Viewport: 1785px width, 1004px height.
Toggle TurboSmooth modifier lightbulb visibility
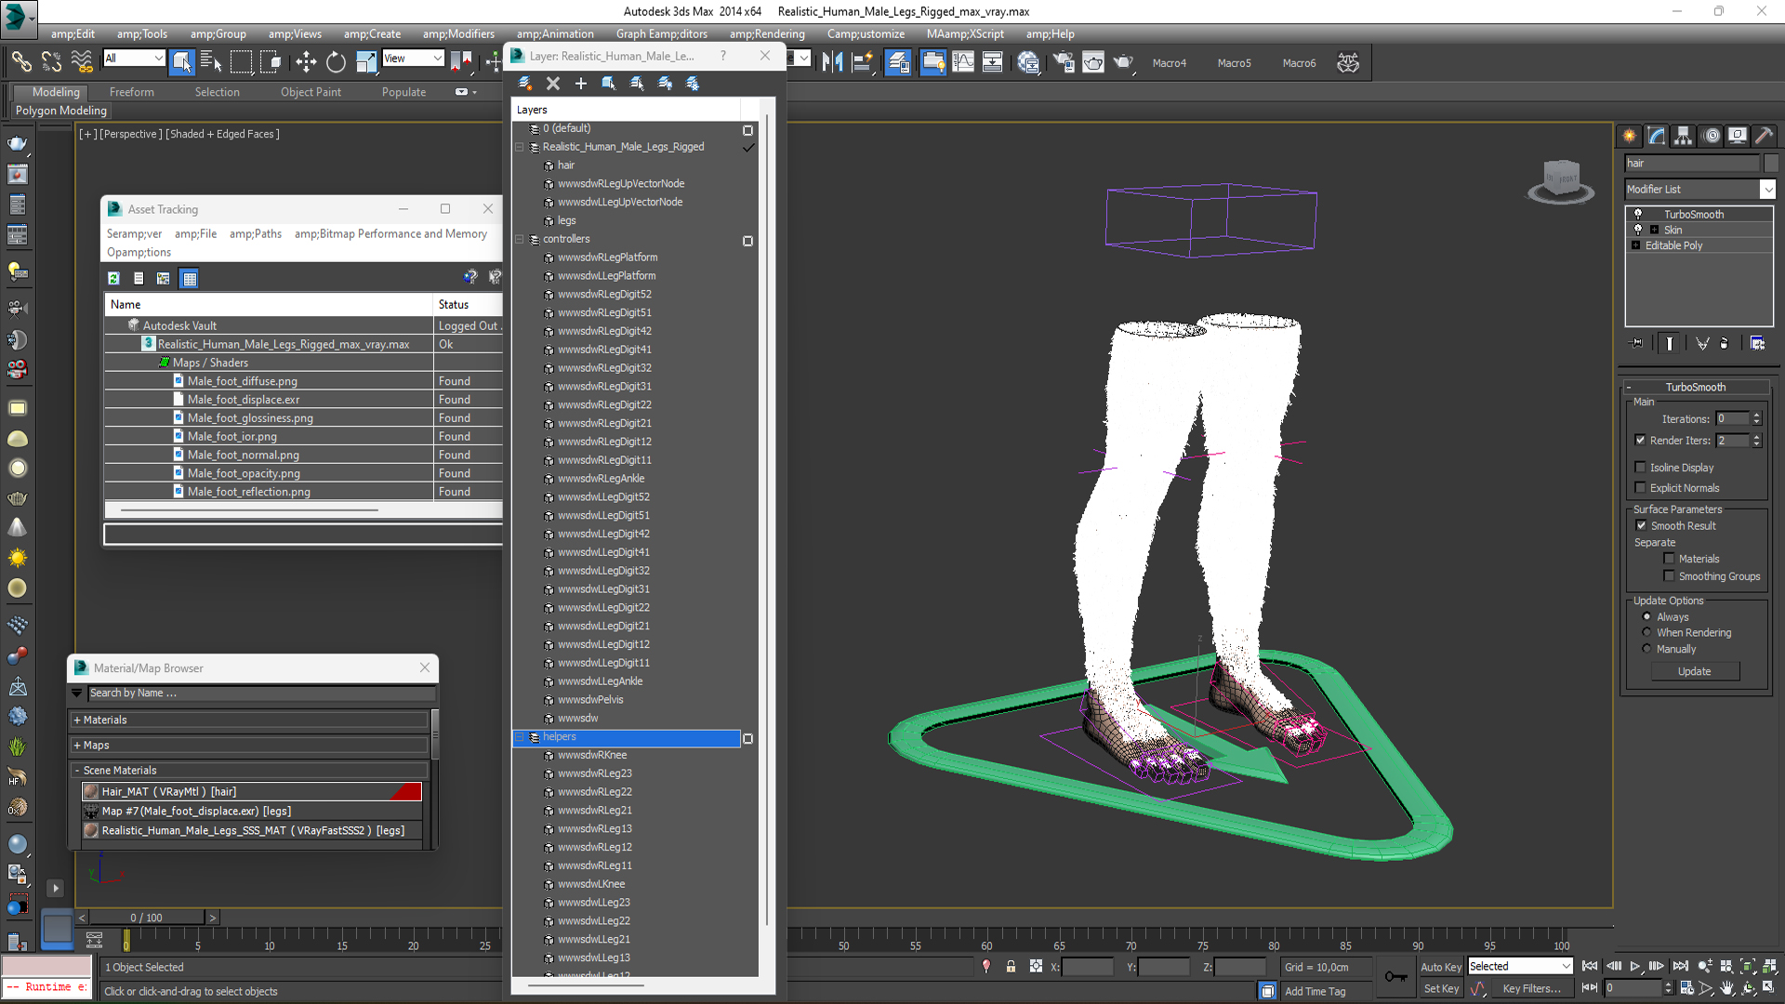(1638, 215)
